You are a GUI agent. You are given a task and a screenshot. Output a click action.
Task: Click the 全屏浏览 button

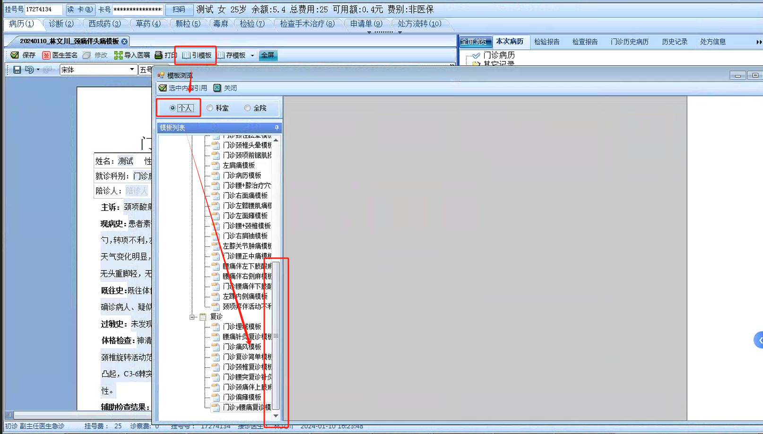(x=476, y=42)
